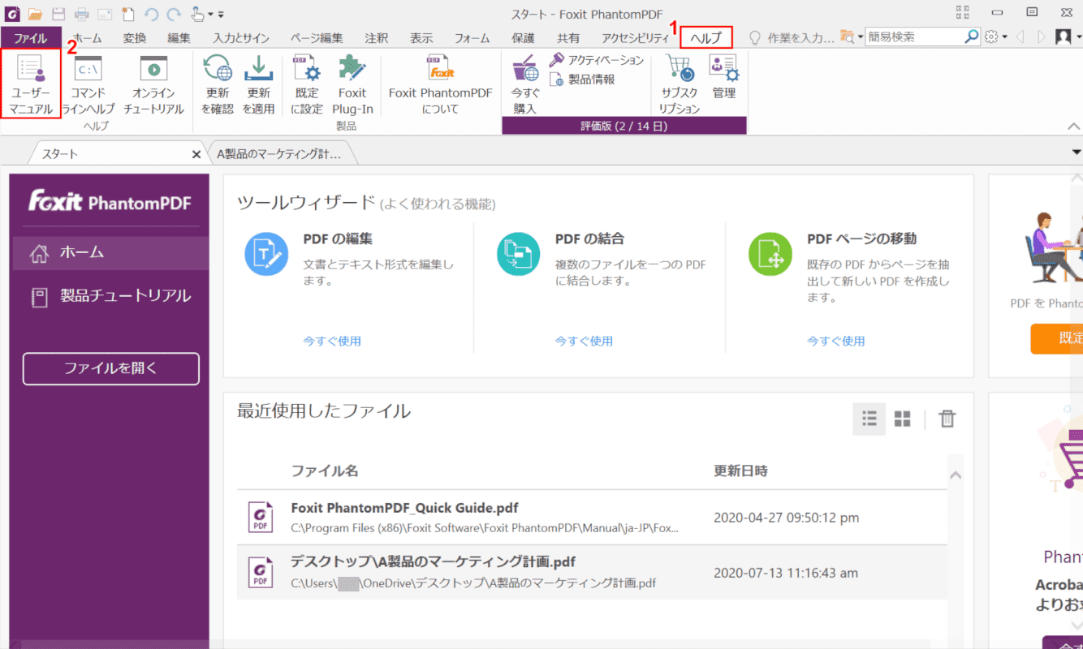Open Customize Quick Access Toolbar dropdown

point(221,14)
